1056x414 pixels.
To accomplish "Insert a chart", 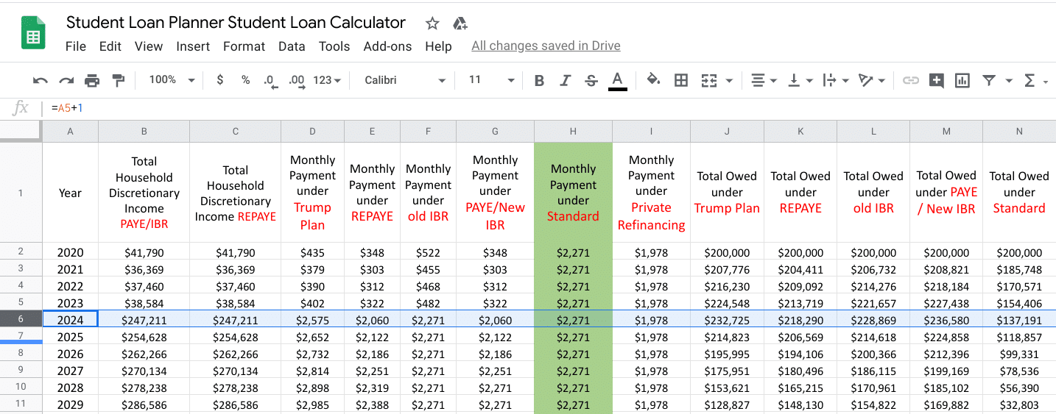I will click(x=962, y=80).
